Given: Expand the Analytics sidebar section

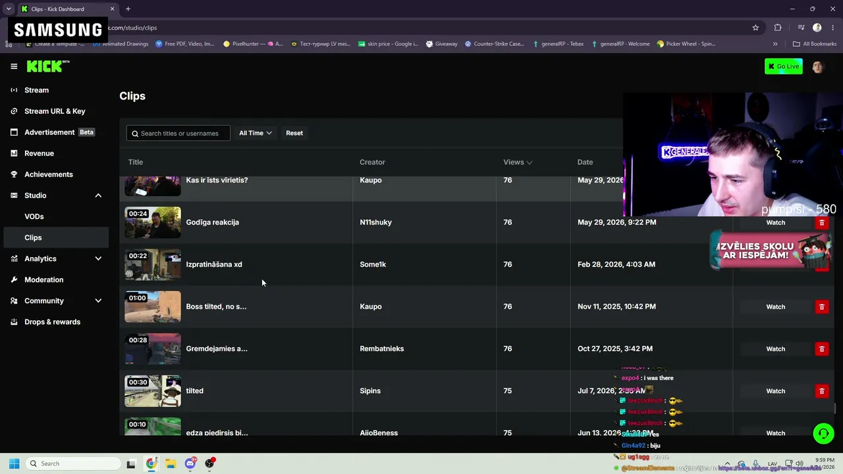Looking at the screenshot, I should tap(98, 259).
